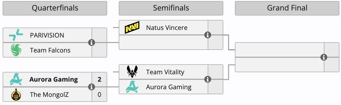Image resolution: width=341 pixels, height=105 pixels.
Task: Click the Natus Vincere team name
Action: (167, 28)
